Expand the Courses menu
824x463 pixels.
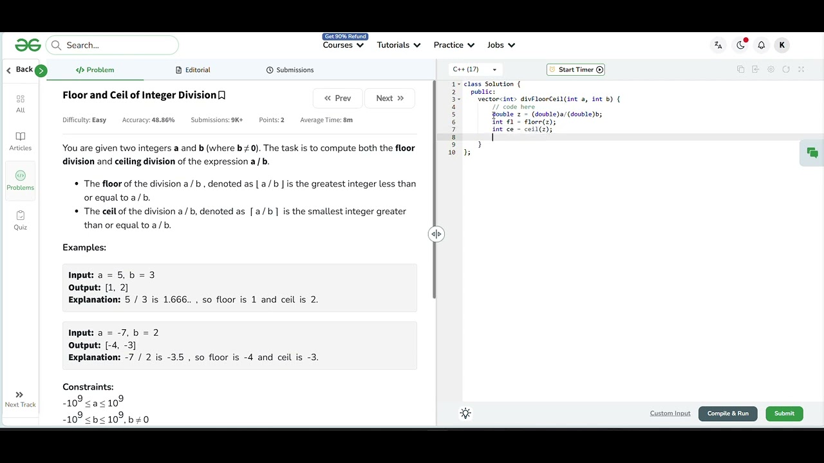click(343, 45)
